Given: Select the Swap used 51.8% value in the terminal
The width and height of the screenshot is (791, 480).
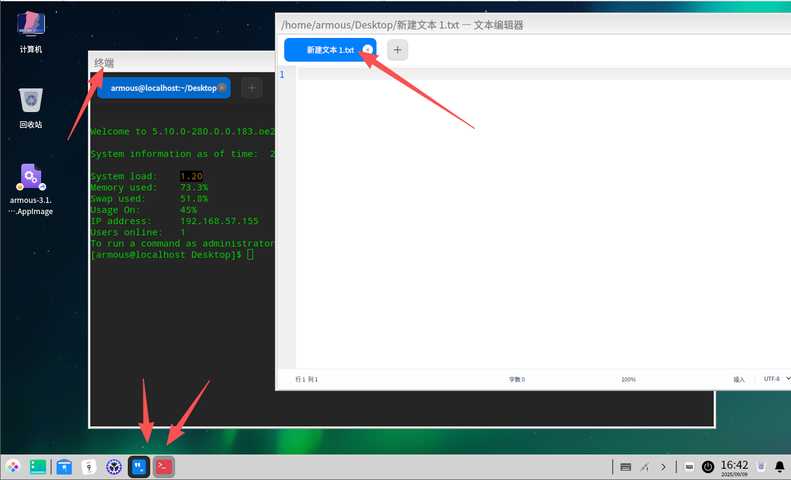Looking at the screenshot, I should [194, 199].
